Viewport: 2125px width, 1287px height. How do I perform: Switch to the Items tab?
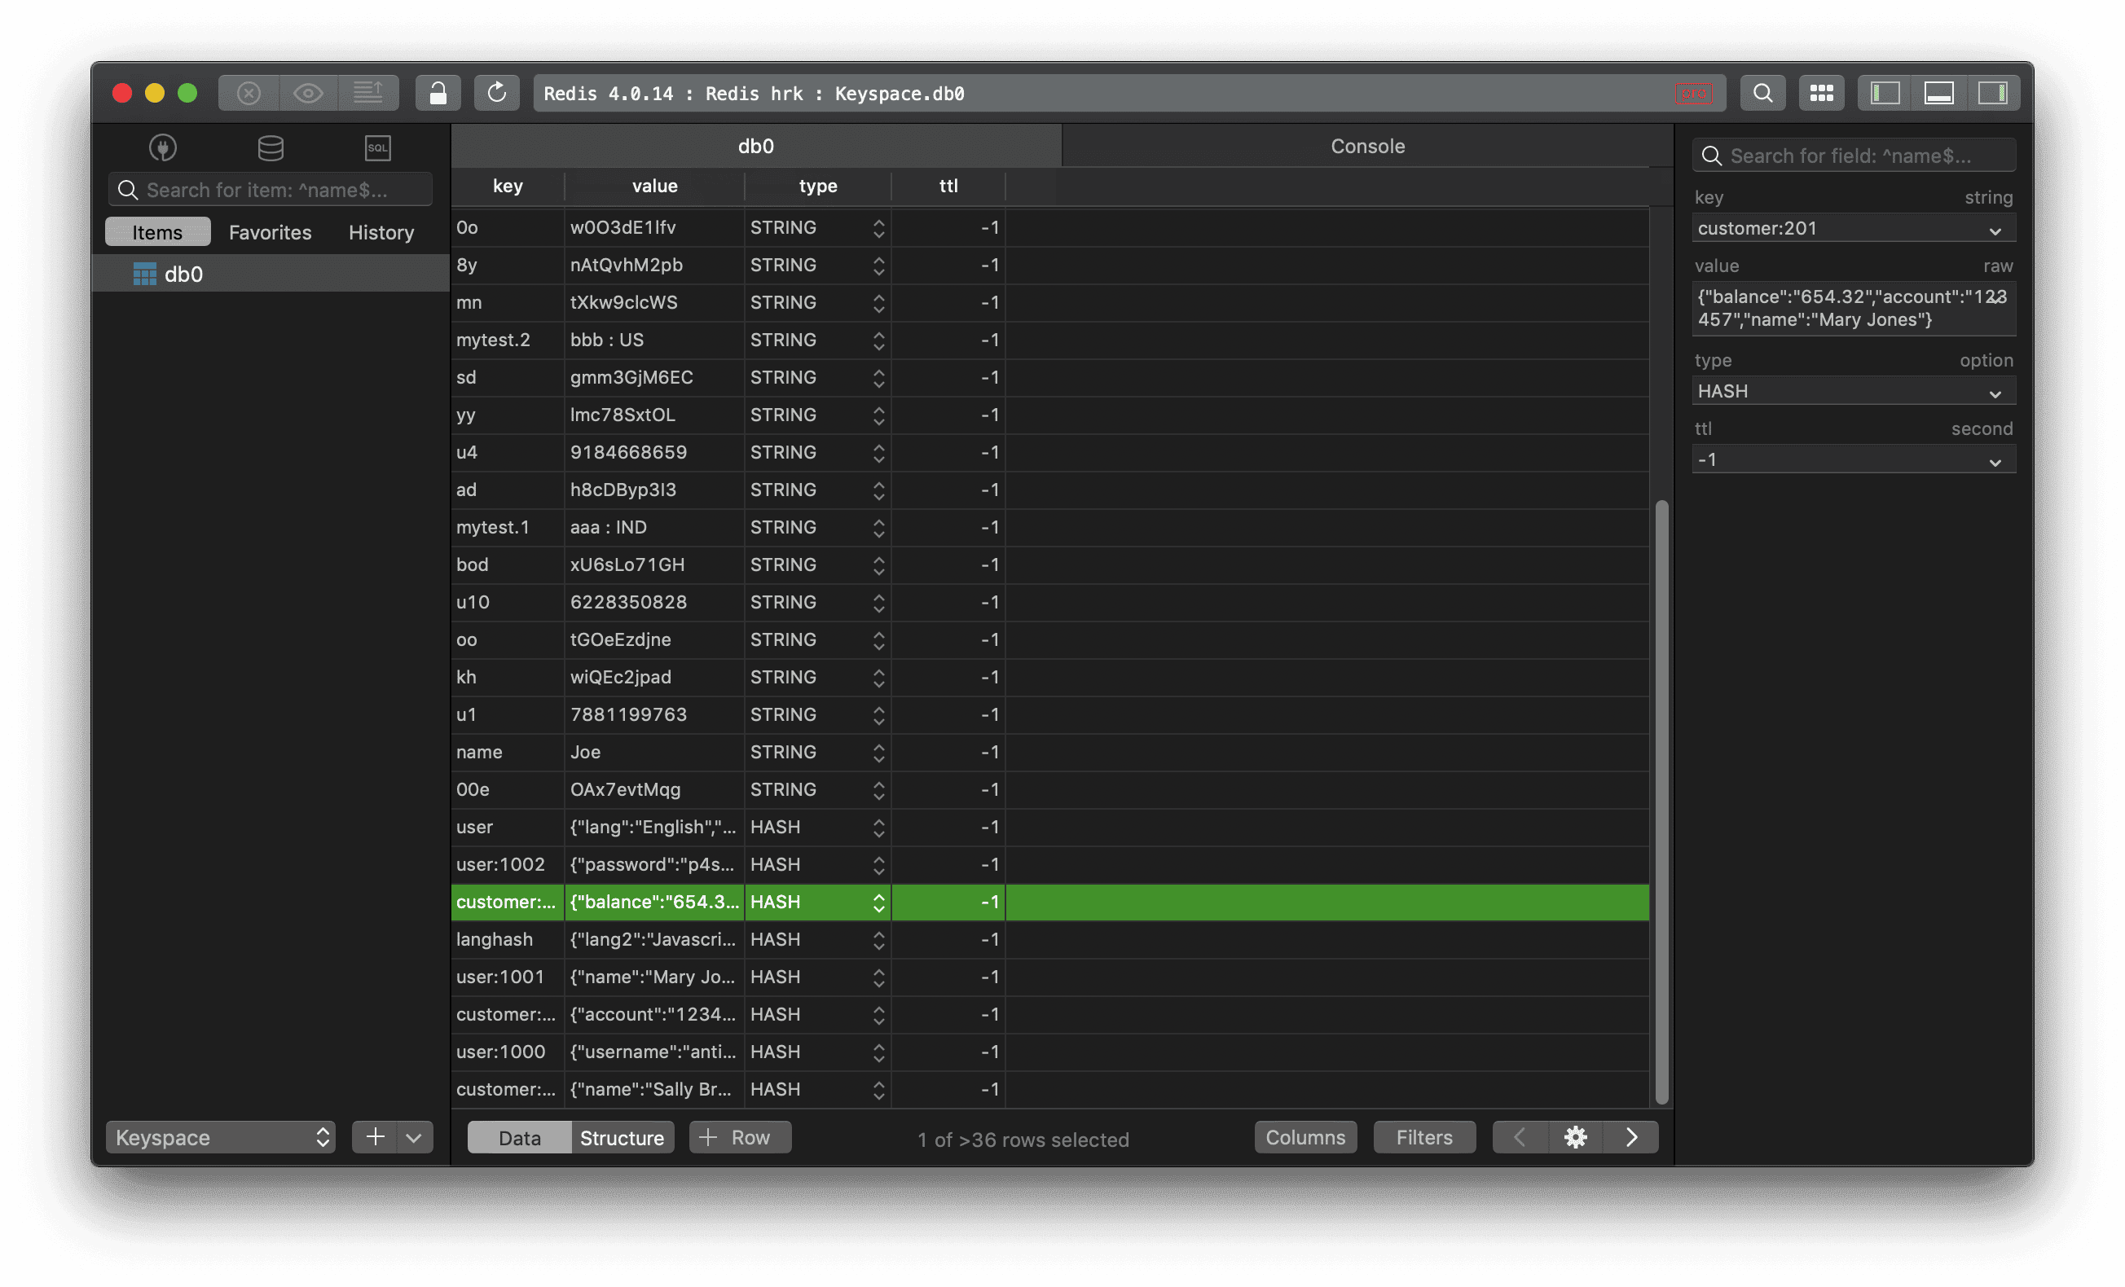pyautogui.click(x=157, y=232)
